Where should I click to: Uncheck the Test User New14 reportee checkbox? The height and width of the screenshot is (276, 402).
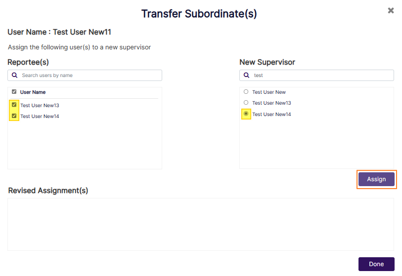(14, 116)
